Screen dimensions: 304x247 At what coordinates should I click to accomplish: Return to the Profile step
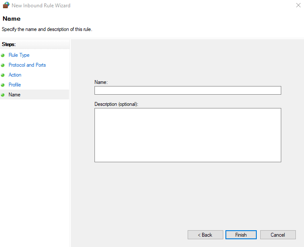pos(15,85)
